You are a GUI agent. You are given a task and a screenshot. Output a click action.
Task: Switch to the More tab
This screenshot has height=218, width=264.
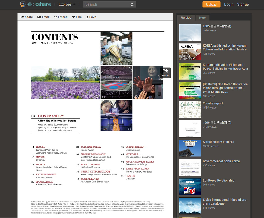click(x=202, y=18)
